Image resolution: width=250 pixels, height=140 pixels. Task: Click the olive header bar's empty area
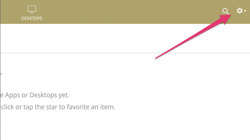[x=128, y=12]
